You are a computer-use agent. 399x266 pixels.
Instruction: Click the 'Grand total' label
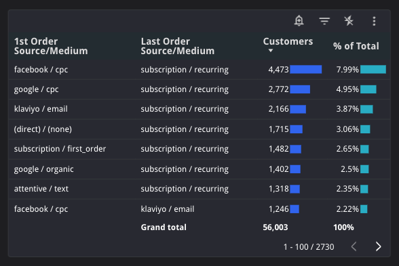[164, 227]
